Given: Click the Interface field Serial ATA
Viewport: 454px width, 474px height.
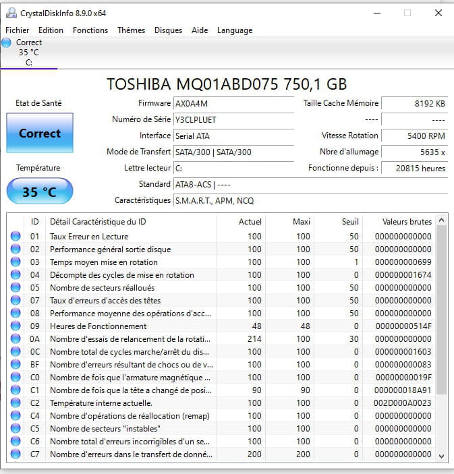Looking at the screenshot, I should (x=233, y=136).
